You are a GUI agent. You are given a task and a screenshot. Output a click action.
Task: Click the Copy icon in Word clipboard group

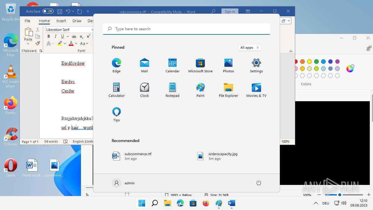tap(38, 36)
